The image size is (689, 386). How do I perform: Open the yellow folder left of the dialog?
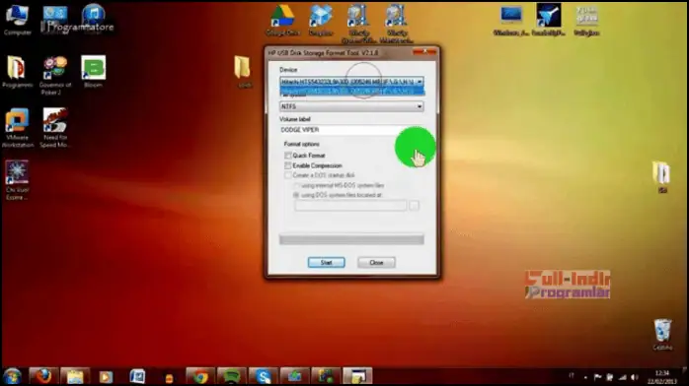tap(243, 72)
